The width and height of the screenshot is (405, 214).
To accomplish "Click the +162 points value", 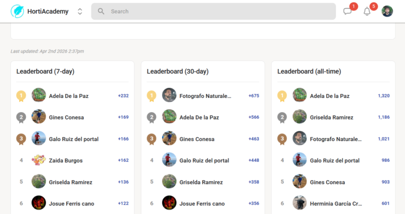I will point(123,160).
